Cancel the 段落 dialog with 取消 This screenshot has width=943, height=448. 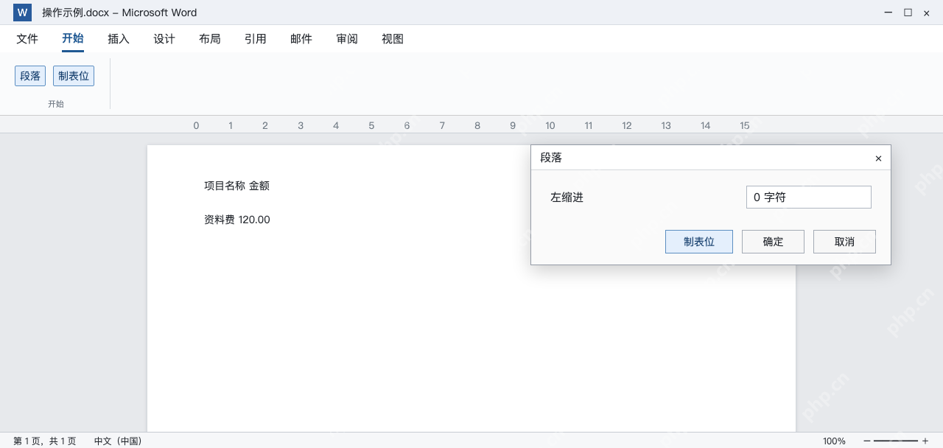(x=844, y=242)
